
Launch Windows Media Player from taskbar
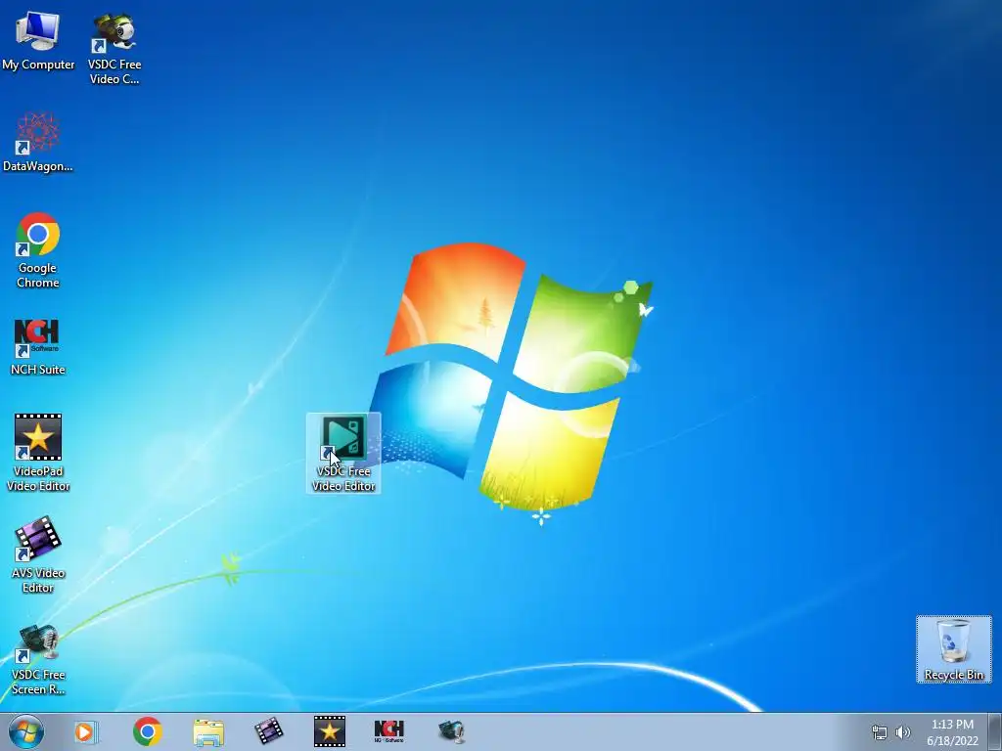click(86, 731)
